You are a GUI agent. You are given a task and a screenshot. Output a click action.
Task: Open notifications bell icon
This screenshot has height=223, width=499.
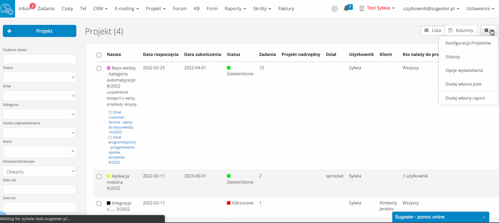(x=346, y=8)
